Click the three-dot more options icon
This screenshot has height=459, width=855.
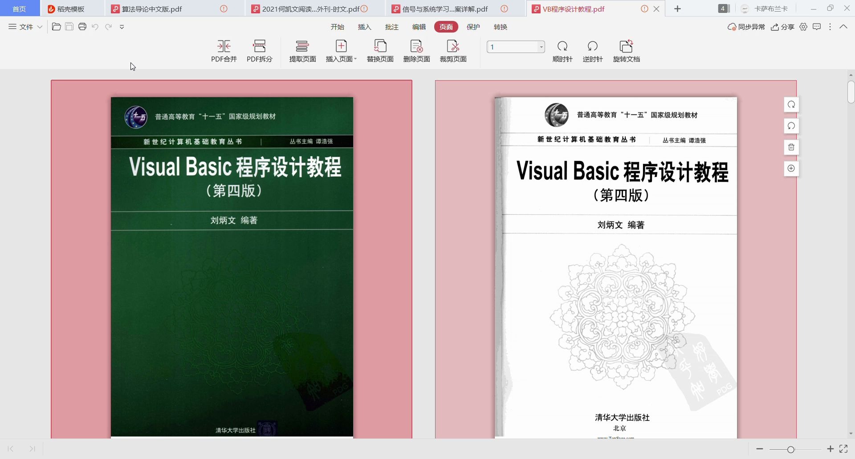830,27
